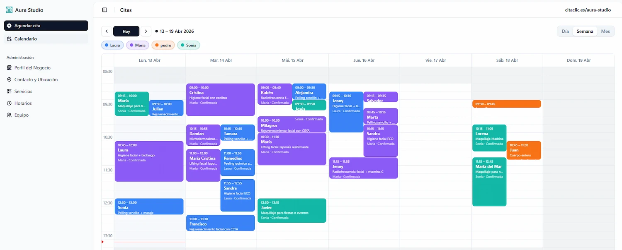Select the Agendar cita icon in sidebar
The width and height of the screenshot is (622, 250).
[x=9, y=26]
